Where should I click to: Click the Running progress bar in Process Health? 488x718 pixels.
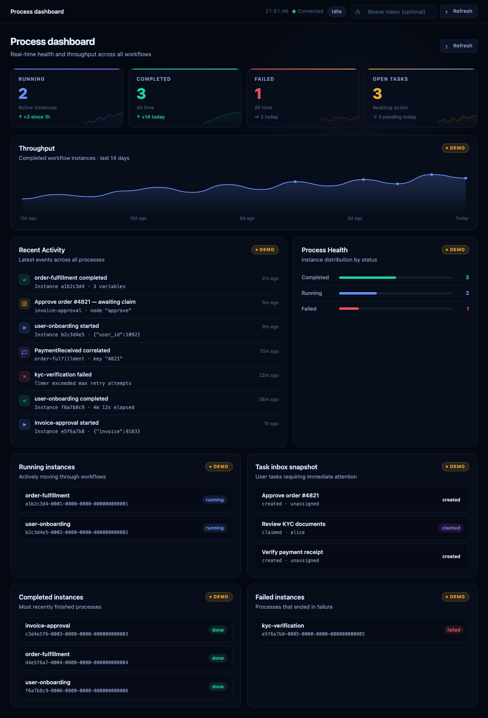(396, 293)
